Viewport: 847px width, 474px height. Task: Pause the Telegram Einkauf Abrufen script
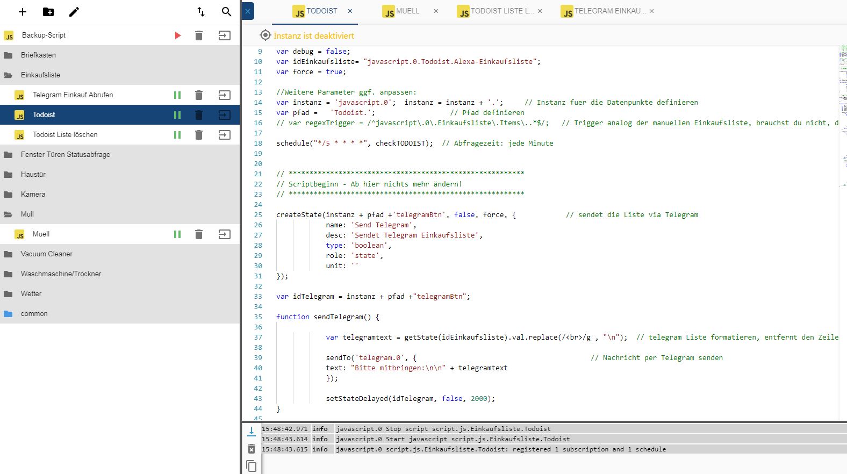click(x=177, y=95)
